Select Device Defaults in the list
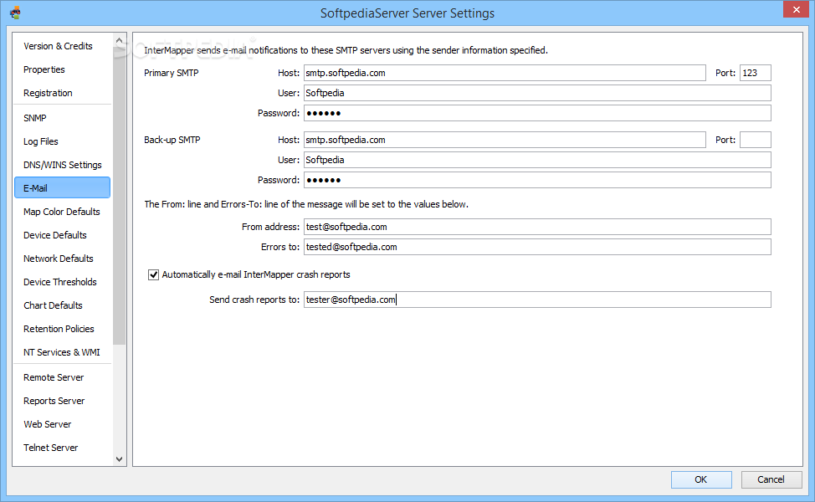The height and width of the screenshot is (502, 815). (55, 235)
